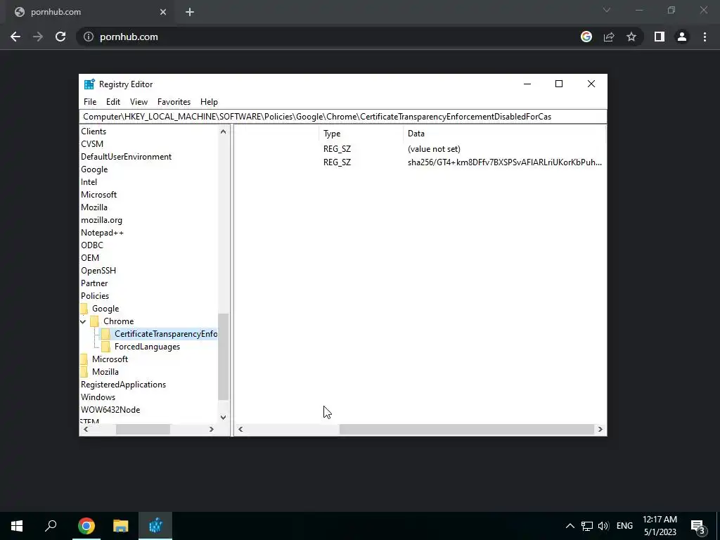Select the Chrome key under Policies
Screen dimensions: 720x540
tap(118, 321)
